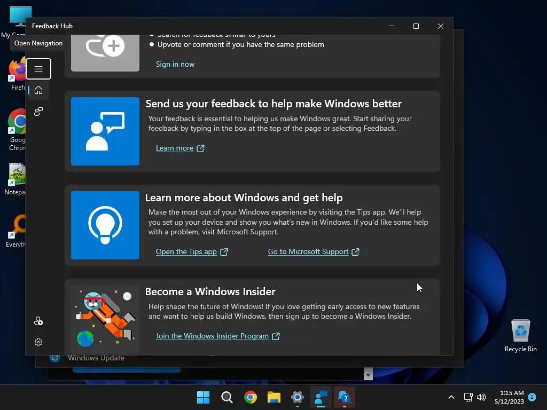Open clock and date in taskbar
This screenshot has width=547, height=410.
[509, 397]
